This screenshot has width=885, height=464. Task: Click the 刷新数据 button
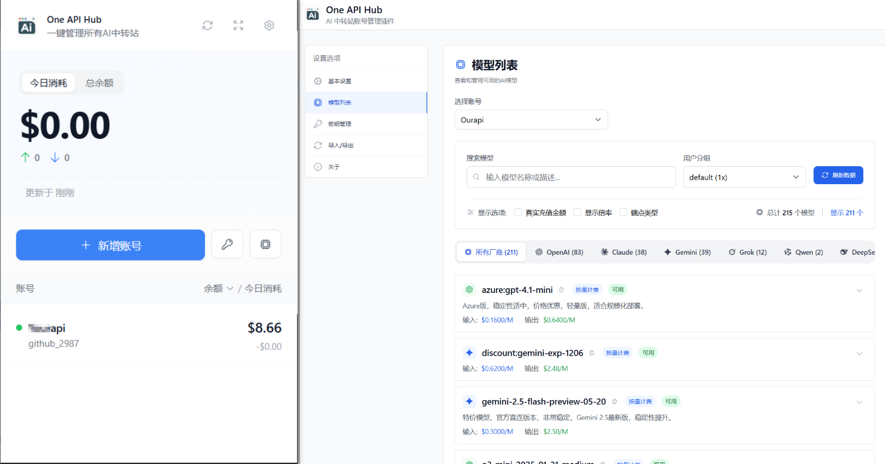[x=838, y=175]
